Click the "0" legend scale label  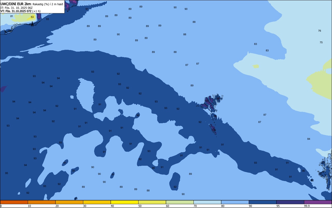[1, 206]
